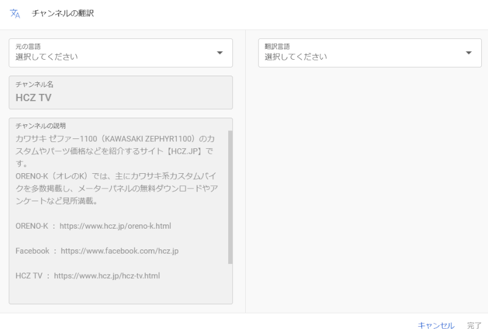This screenshot has width=488, height=336.
Task: Click the translate icon beside チャンネルの翻訳
Action: pyautogui.click(x=15, y=13)
